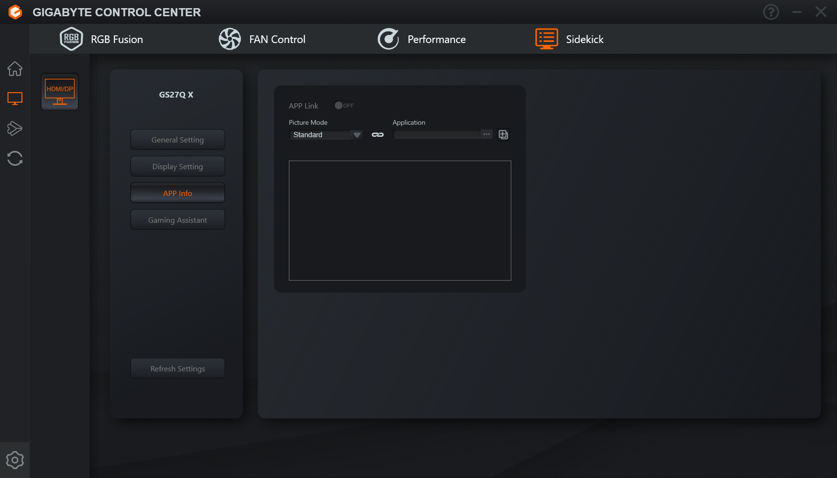This screenshot has height=478, width=837.
Task: Go to the Home sidebar icon
Action: tap(15, 69)
